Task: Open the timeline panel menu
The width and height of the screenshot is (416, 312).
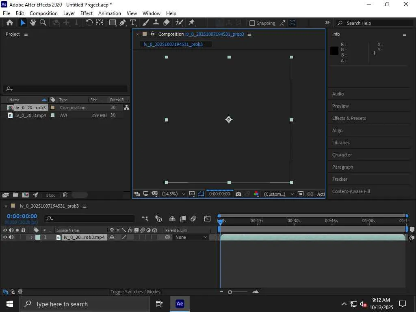Action: [84, 206]
